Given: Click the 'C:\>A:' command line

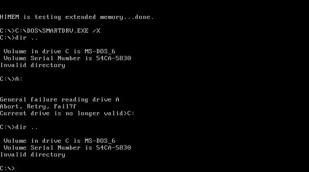Looking at the screenshot, I should 12,79.
